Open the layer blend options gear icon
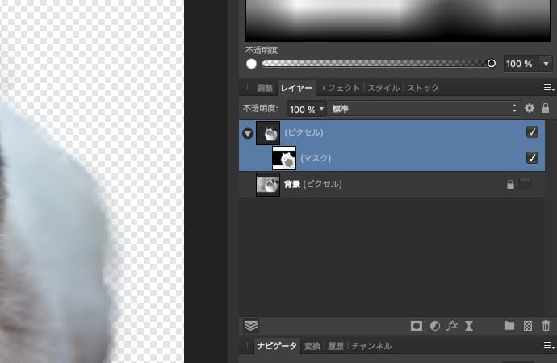The width and height of the screenshot is (557, 363). (530, 108)
